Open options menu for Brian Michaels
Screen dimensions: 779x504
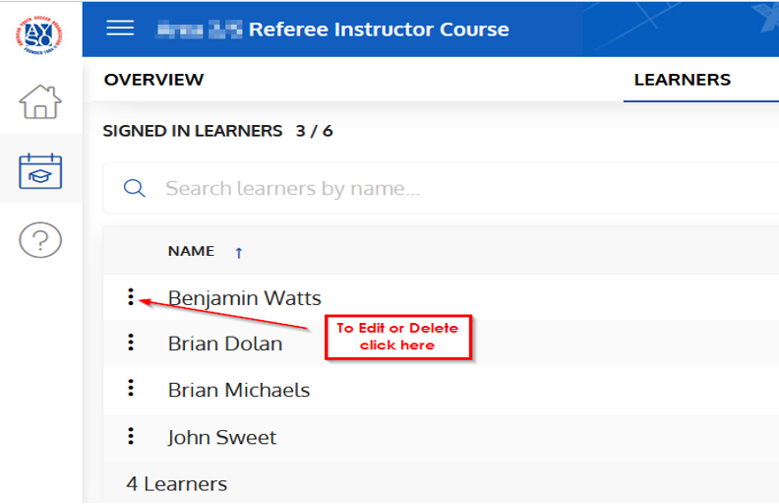coord(131,389)
